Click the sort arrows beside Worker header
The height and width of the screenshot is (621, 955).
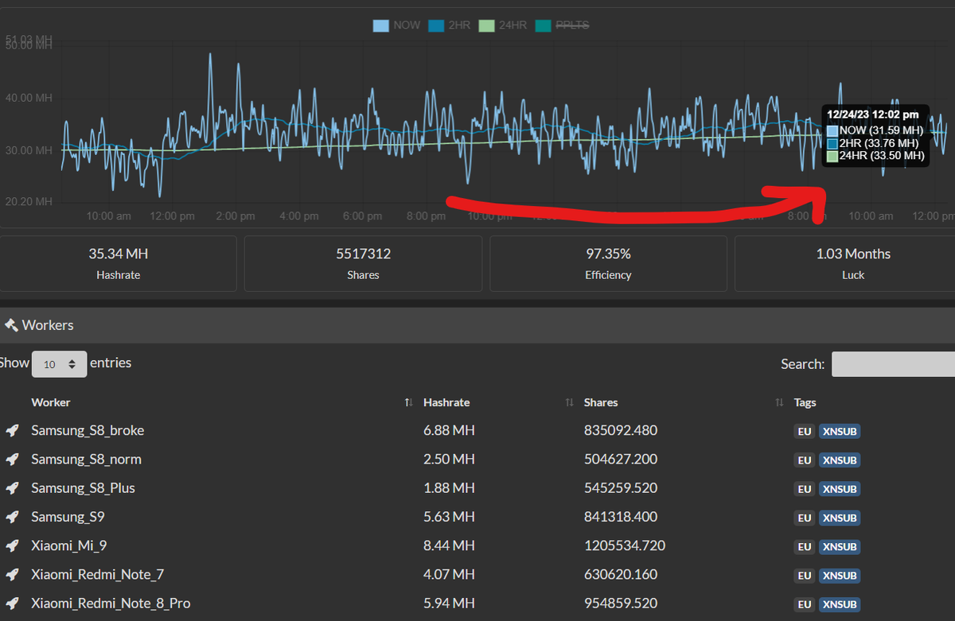[408, 403]
